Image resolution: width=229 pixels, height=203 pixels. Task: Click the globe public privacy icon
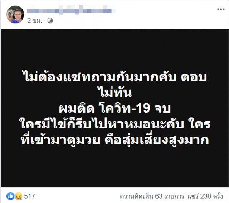pos(50,21)
